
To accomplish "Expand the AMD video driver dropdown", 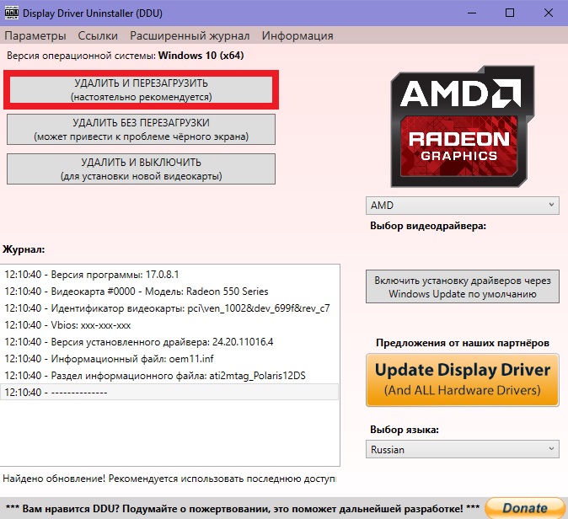I will 462,206.
